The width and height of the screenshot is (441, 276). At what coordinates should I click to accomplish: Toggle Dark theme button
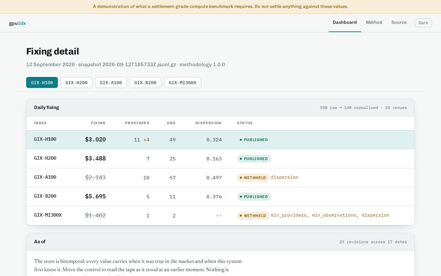423,23
